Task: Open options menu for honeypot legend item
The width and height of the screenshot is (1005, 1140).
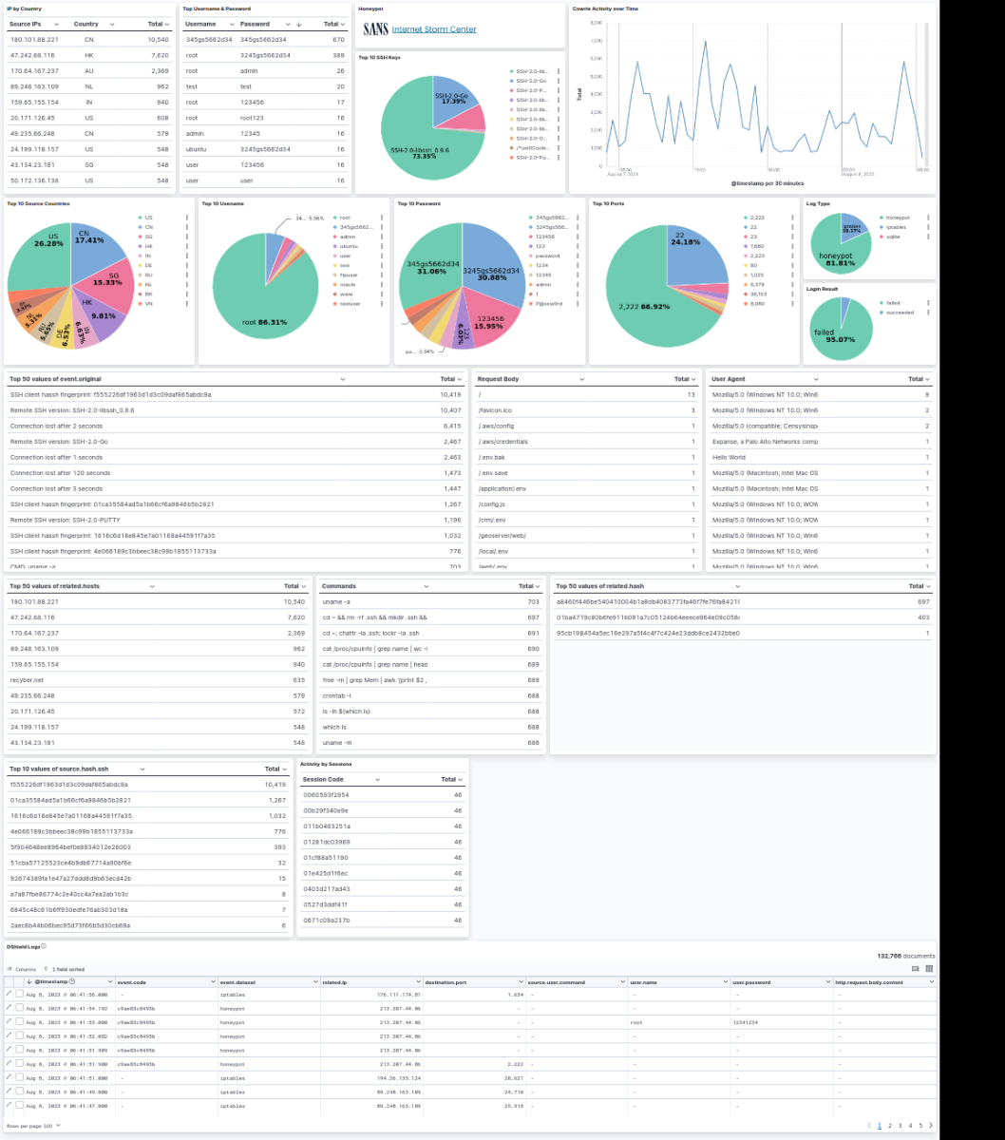Action: (927, 217)
